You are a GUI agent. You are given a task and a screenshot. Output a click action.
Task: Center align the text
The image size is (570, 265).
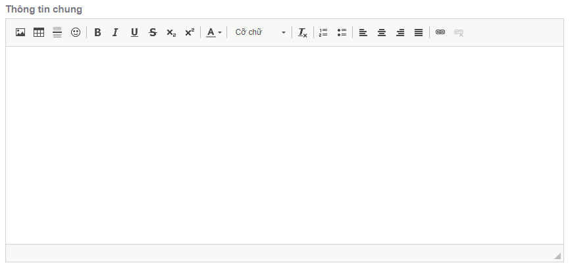coord(382,32)
